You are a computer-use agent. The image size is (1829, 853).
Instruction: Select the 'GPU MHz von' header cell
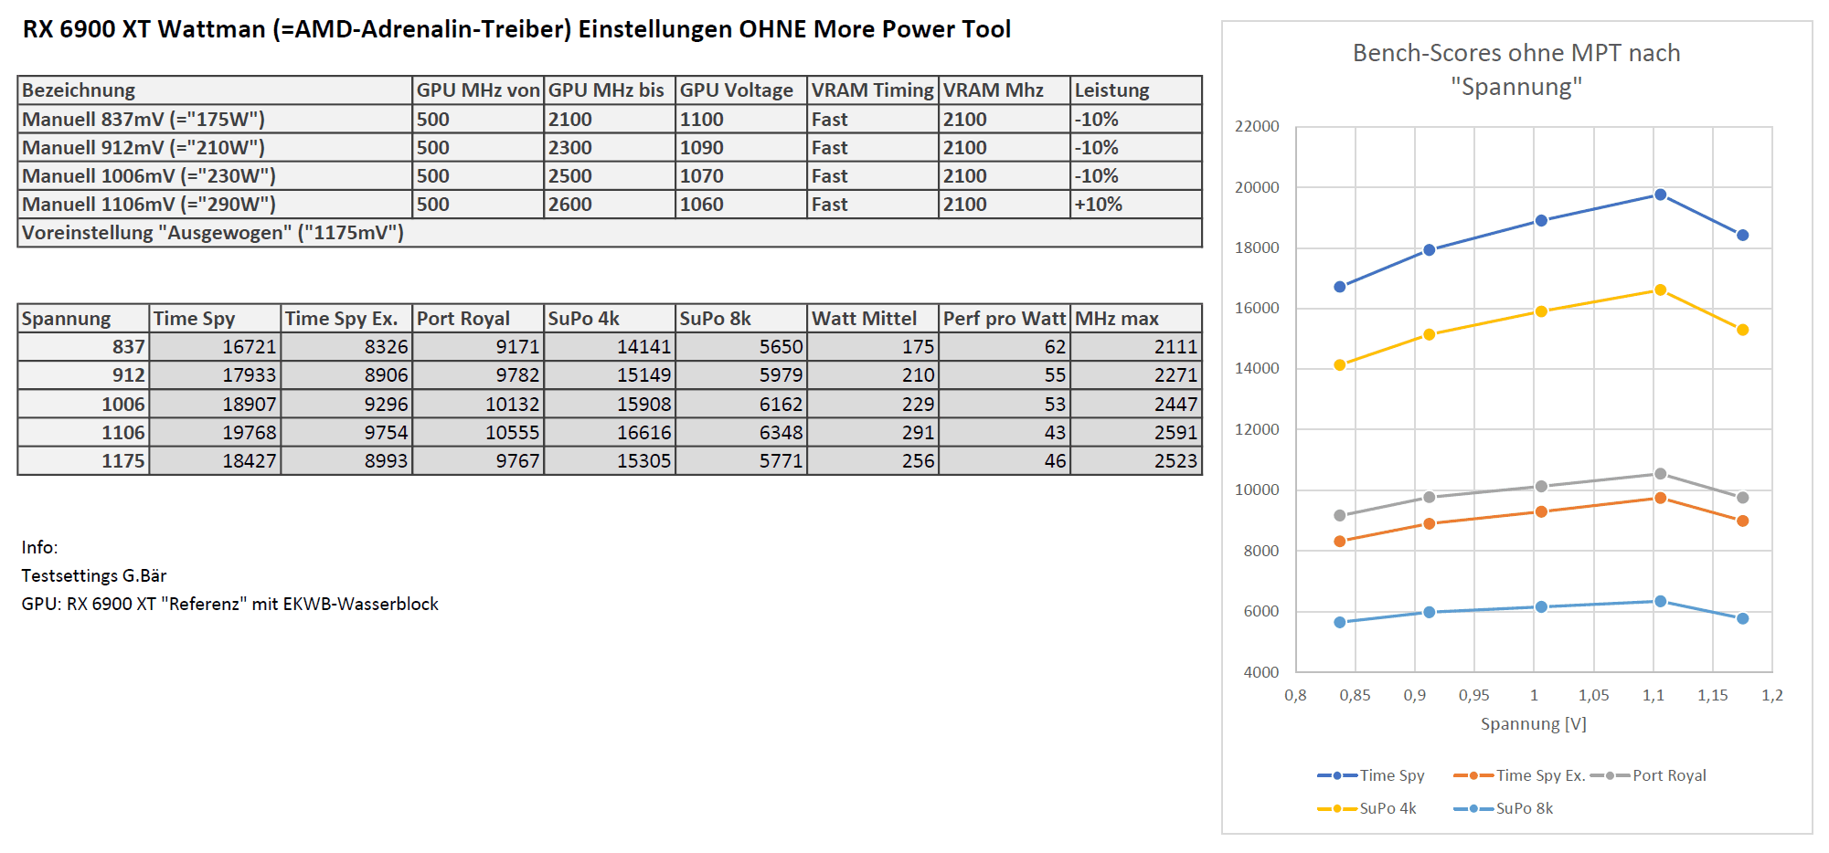tap(478, 90)
